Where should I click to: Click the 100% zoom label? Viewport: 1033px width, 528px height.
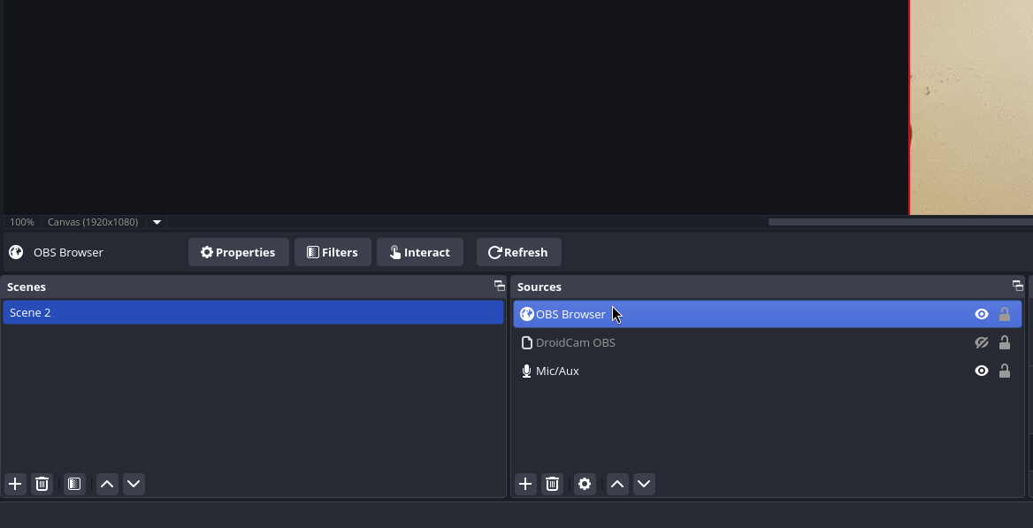(x=22, y=222)
